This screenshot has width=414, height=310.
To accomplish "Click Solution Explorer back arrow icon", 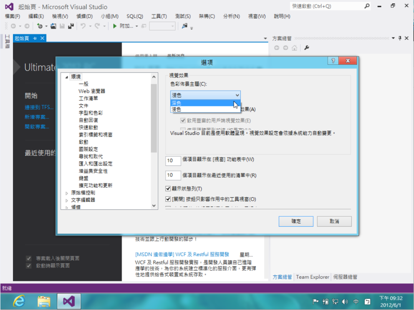I will pyautogui.click(x=277, y=48).
